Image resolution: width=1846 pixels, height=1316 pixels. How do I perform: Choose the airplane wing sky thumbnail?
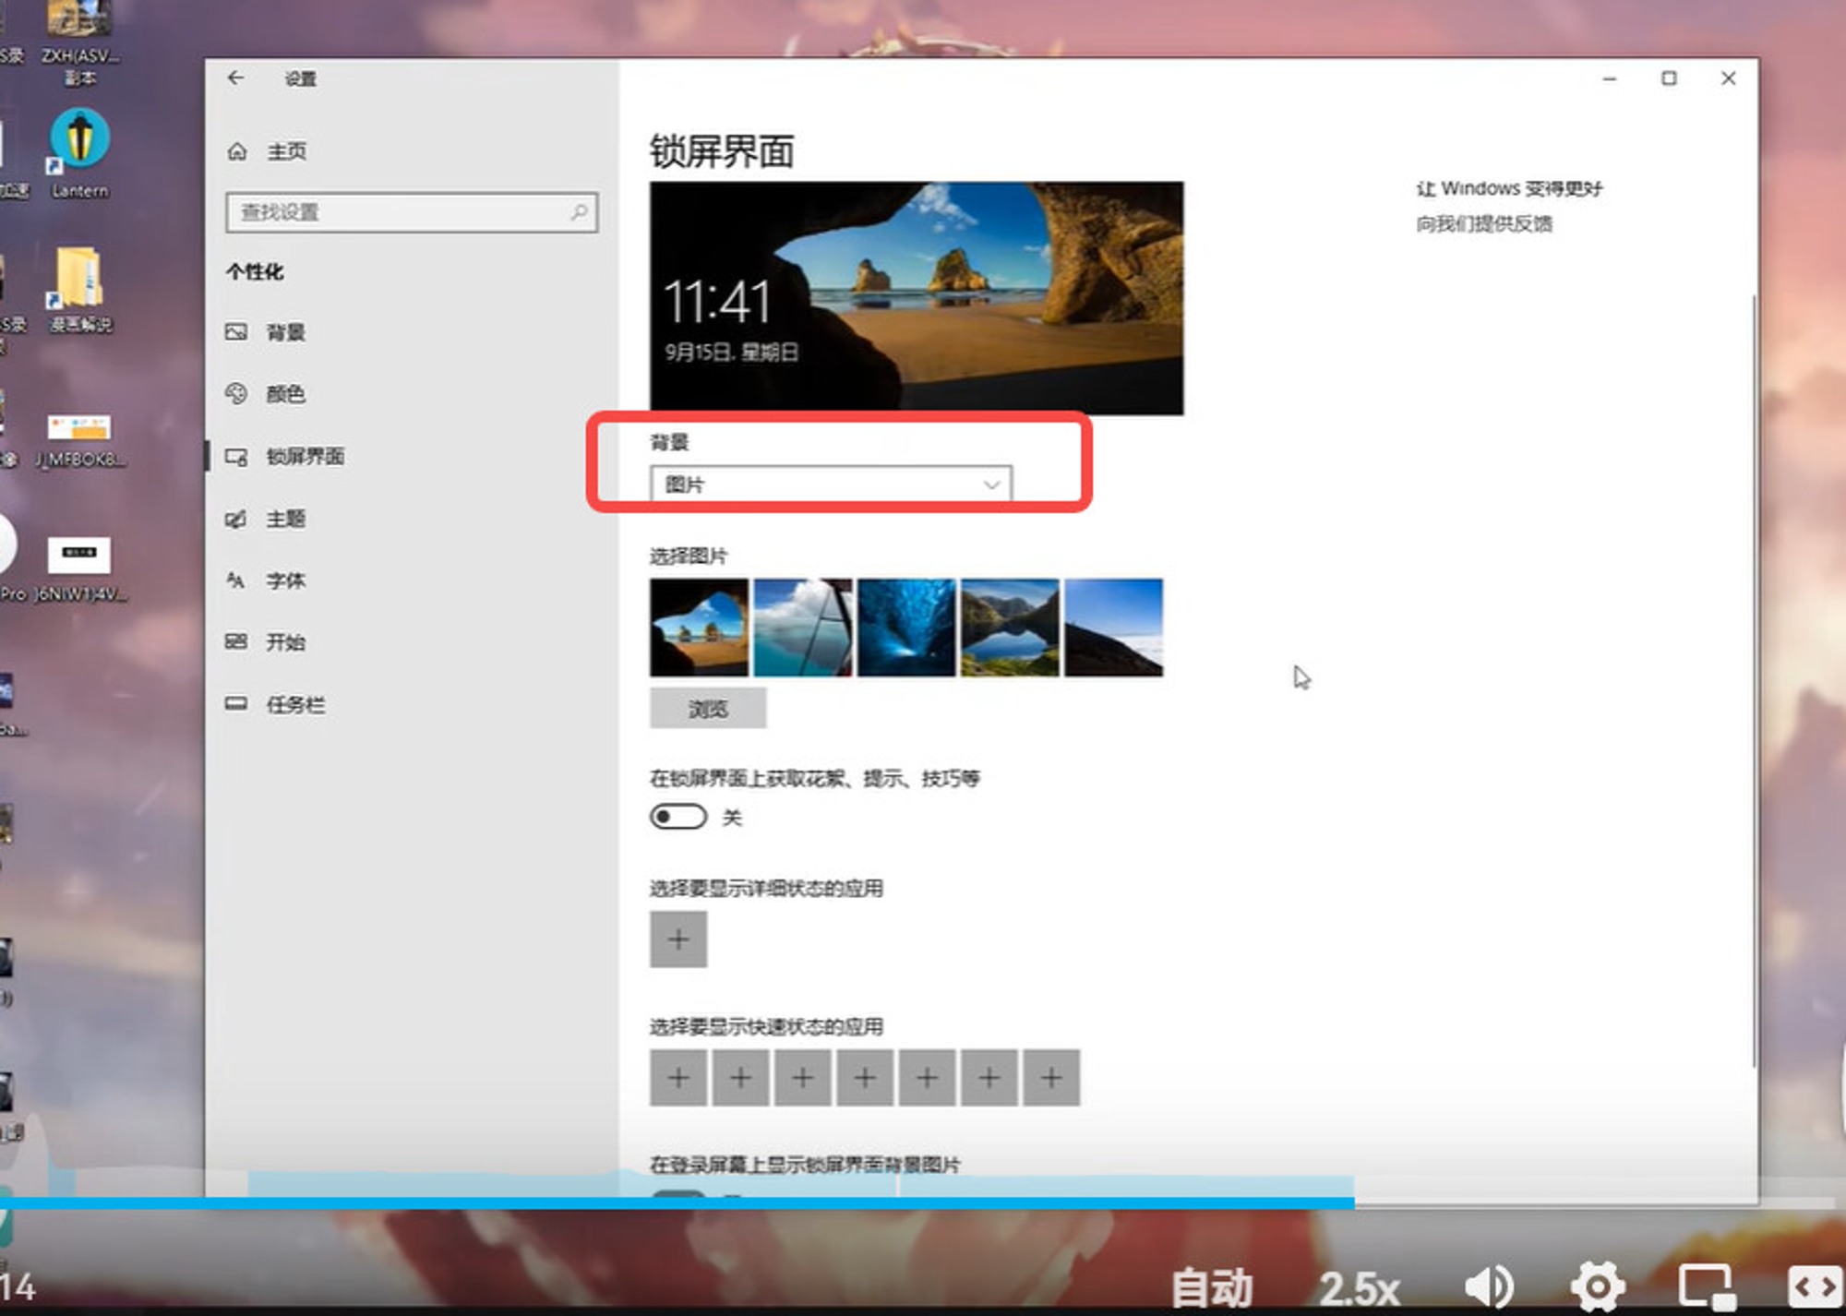click(803, 628)
